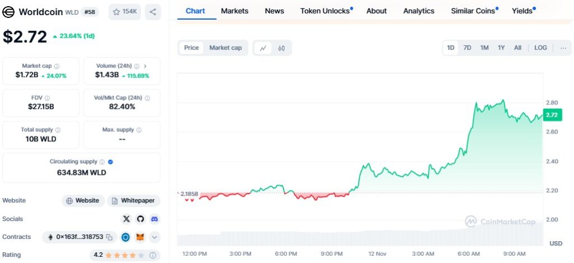Open the Similar Coins tab
This screenshot has height=263, width=574.
point(473,11)
